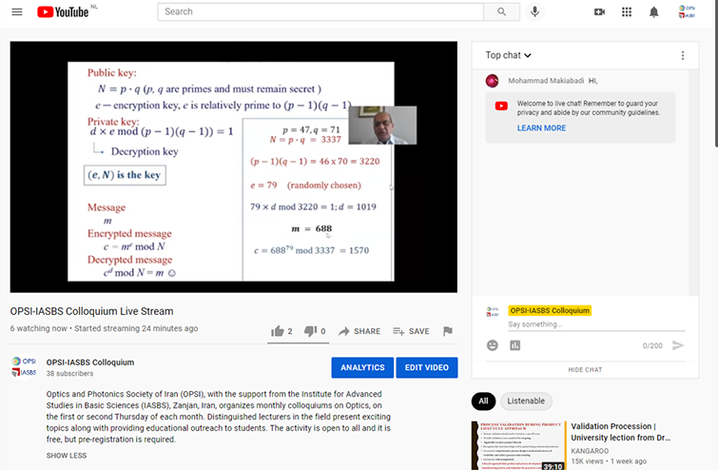718x470 pixels.
Task: Like the live stream video
Action: tap(278, 331)
